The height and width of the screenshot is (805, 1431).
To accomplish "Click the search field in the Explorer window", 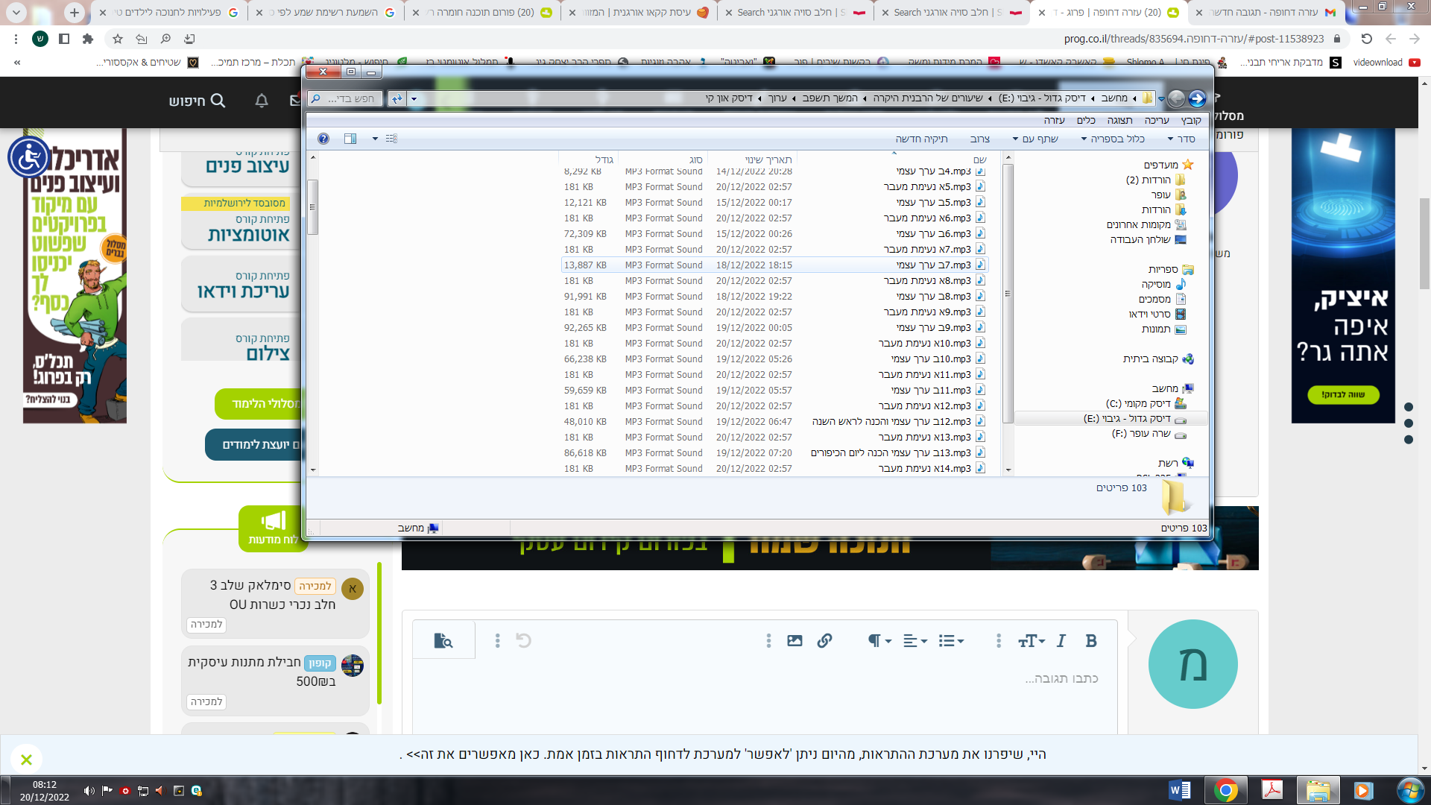I will tap(350, 98).
